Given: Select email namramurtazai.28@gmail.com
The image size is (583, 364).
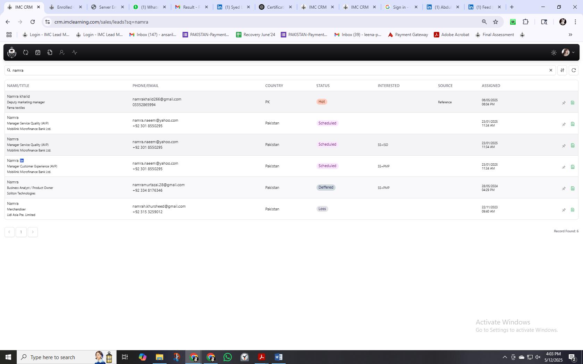Looking at the screenshot, I should tap(159, 185).
